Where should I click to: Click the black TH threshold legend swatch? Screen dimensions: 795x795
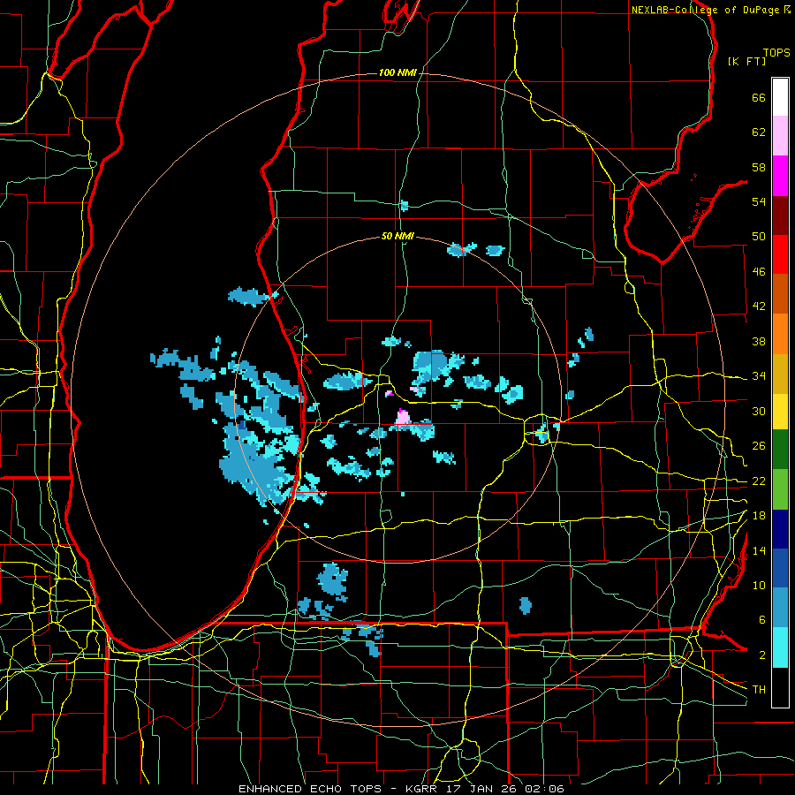[780, 687]
